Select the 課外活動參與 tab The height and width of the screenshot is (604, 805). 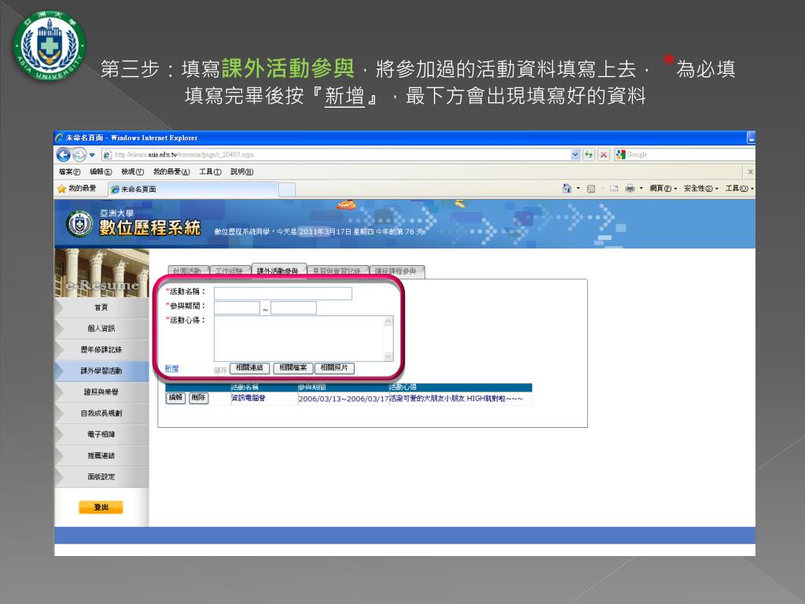[278, 271]
